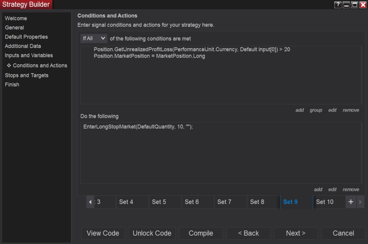Go to the Next page

296,233
